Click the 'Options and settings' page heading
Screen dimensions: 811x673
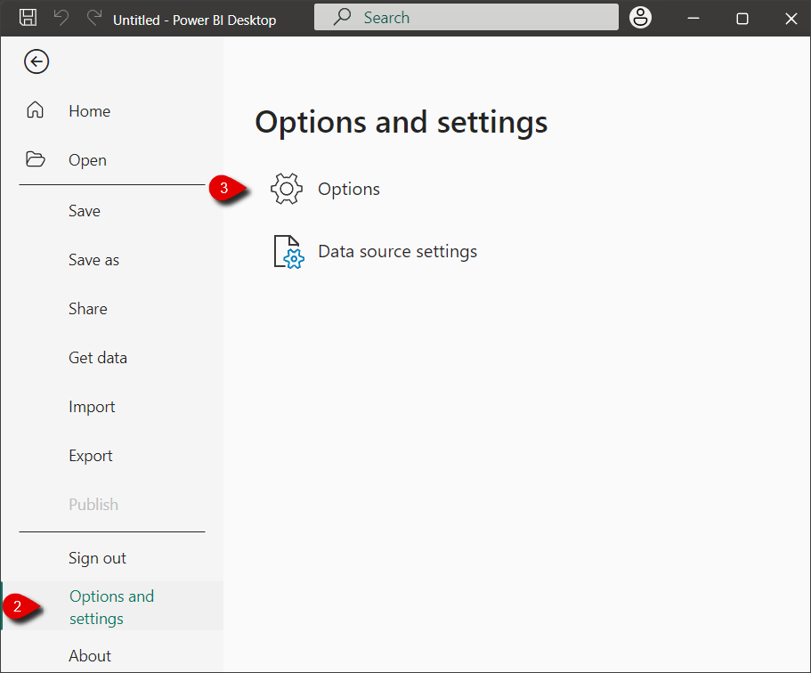401,123
